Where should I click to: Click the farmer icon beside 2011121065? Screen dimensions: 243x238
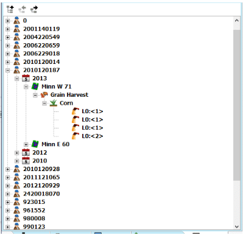click(17, 177)
